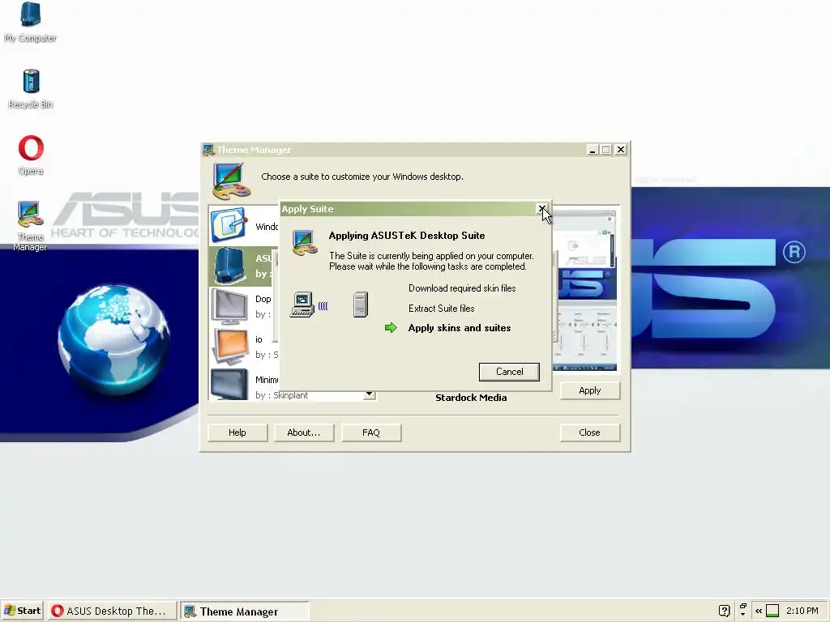Image resolution: width=830 pixels, height=622 pixels.
Task: Close the Apply Suite dialog
Action: click(542, 209)
